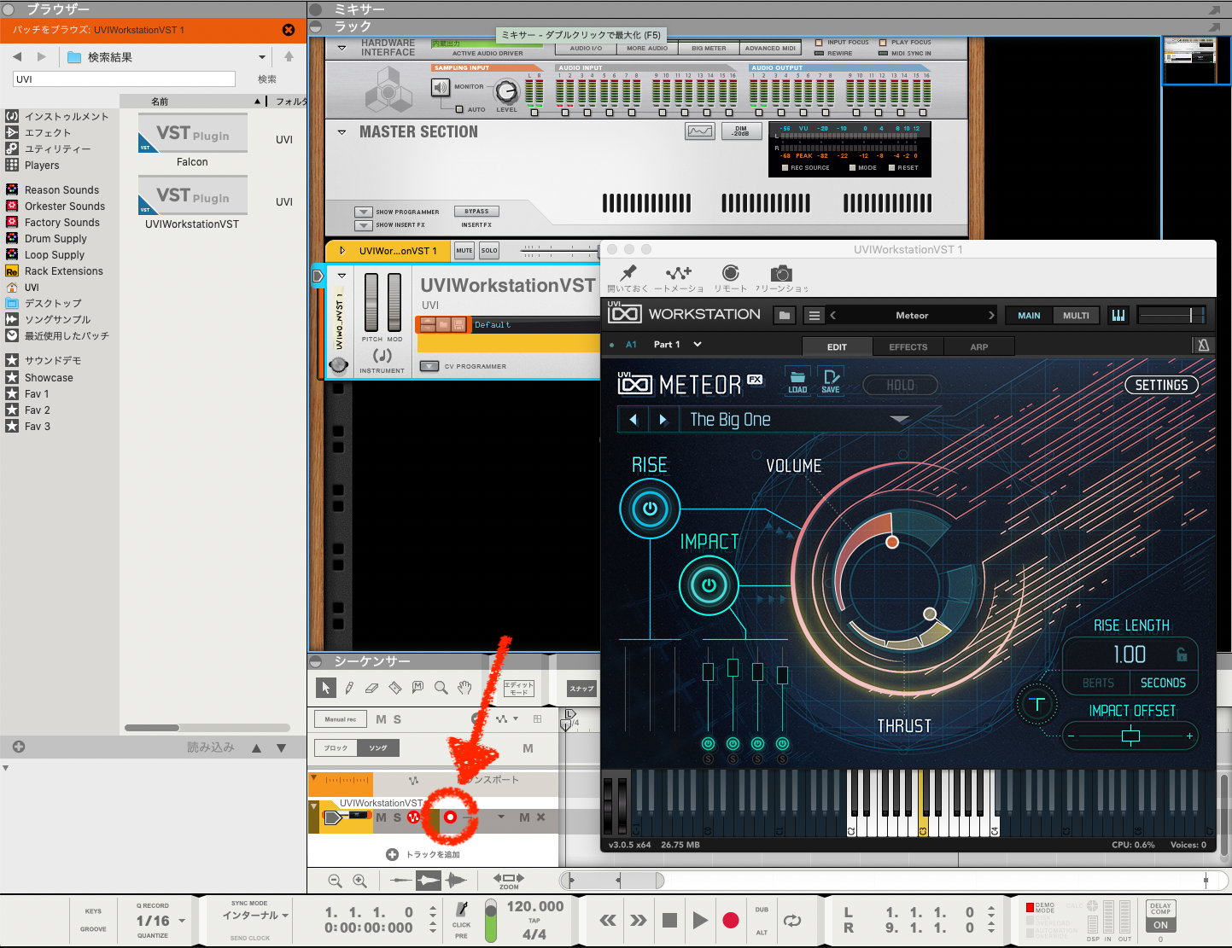Toggle the MUTE button on the UVIWorkstationVST rack device

click(x=464, y=251)
